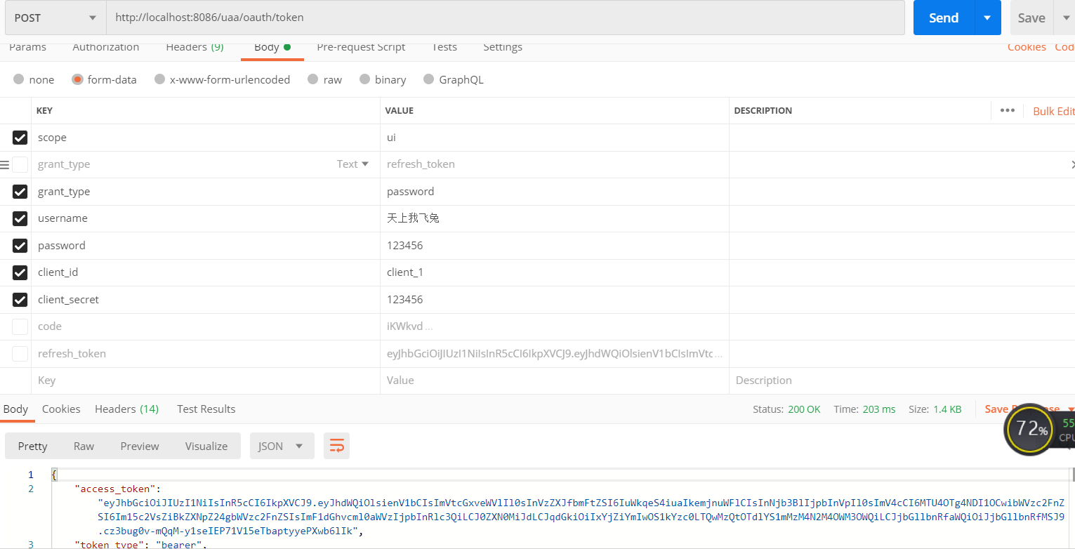This screenshot has height=549, width=1075.
Task: Click the Bulk Edit link
Action: coord(1053,111)
